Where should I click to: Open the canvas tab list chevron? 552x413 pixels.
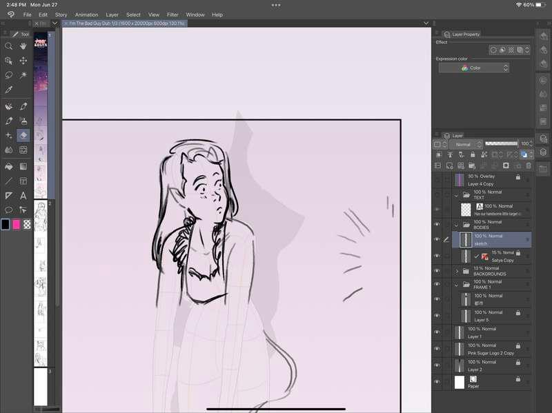coord(426,23)
